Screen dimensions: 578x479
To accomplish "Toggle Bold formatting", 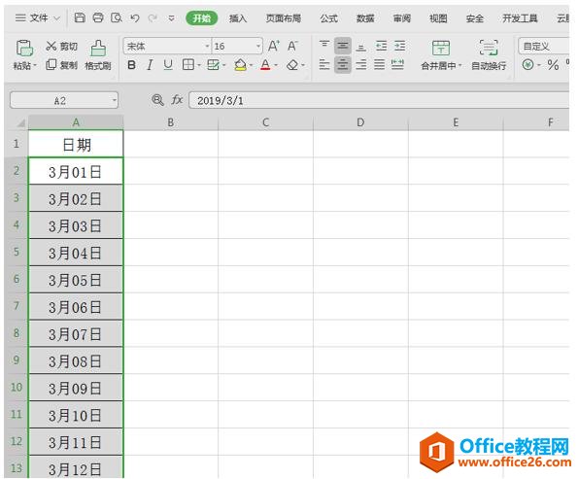I will coord(131,65).
